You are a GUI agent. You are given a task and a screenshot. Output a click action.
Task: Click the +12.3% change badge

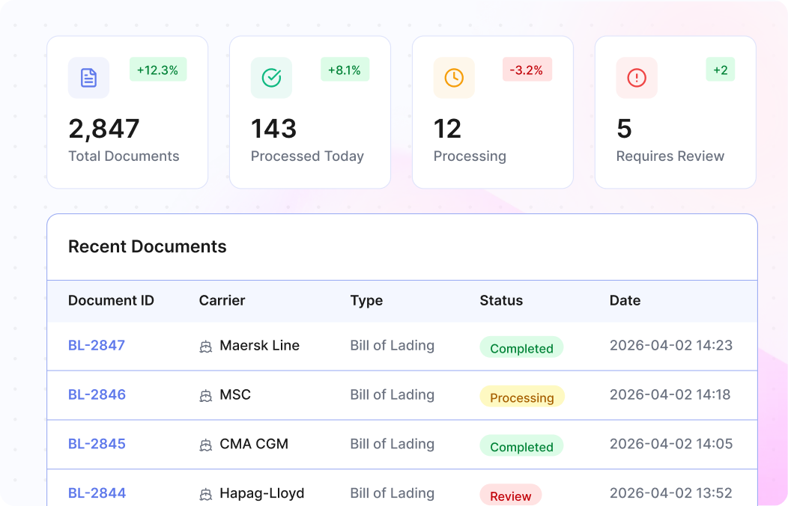coord(158,70)
